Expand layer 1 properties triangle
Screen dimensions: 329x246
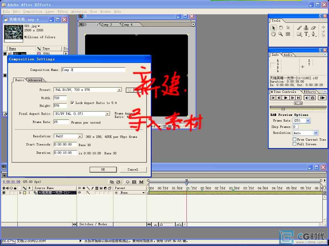pyautogui.click(x=20, y=193)
